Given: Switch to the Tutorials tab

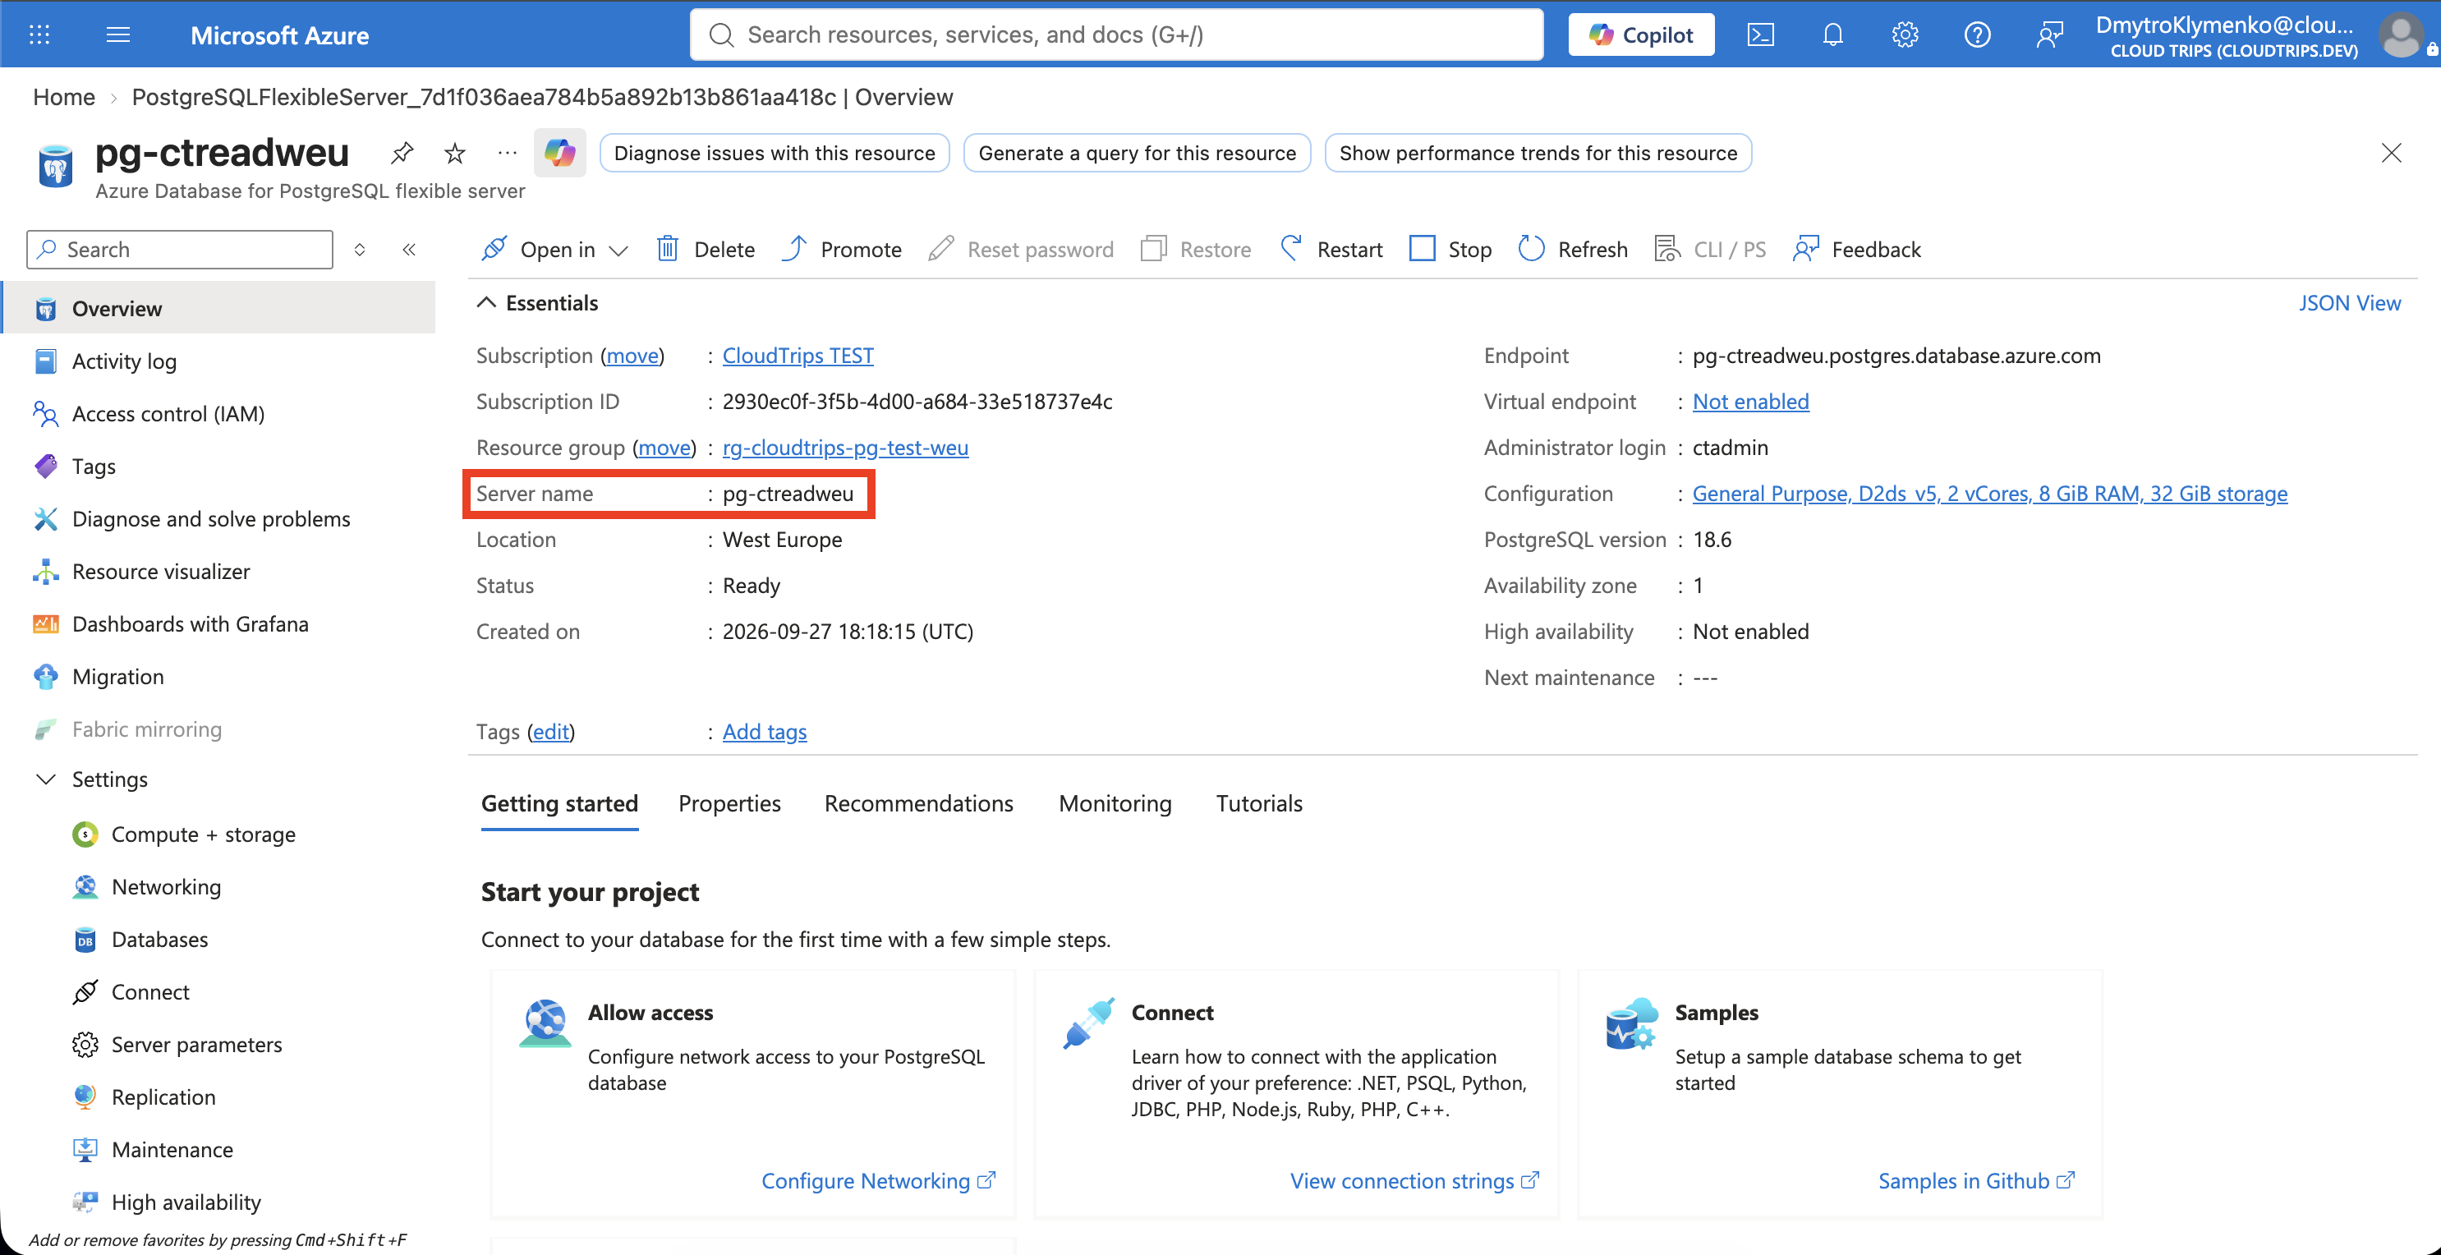Looking at the screenshot, I should (x=1259, y=804).
